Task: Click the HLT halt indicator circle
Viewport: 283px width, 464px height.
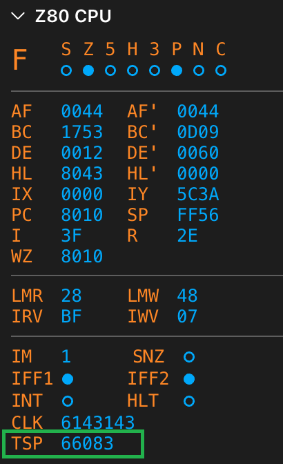Action: [x=189, y=401]
